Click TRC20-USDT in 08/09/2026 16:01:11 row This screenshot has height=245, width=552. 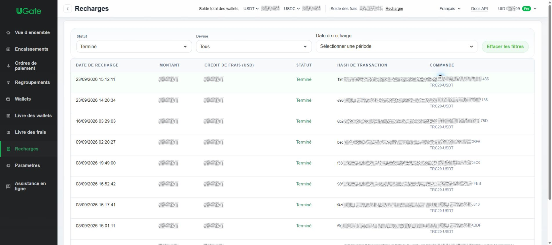click(441, 232)
